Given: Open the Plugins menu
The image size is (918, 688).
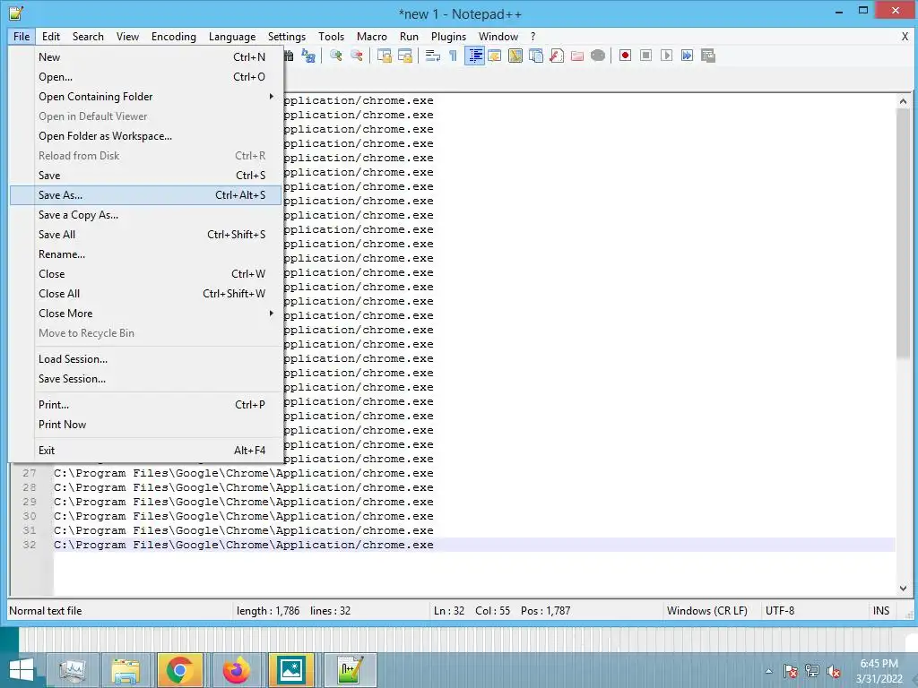Looking at the screenshot, I should pyautogui.click(x=448, y=36).
